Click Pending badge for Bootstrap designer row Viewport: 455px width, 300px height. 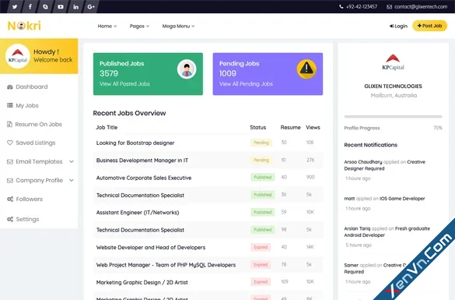[261, 143]
